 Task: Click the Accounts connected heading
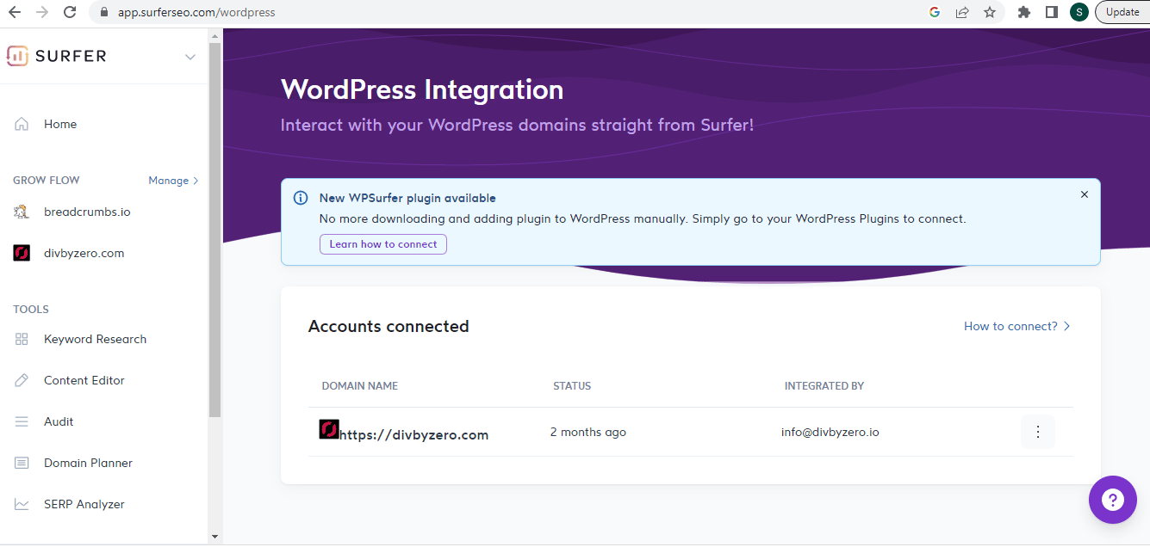tap(389, 326)
